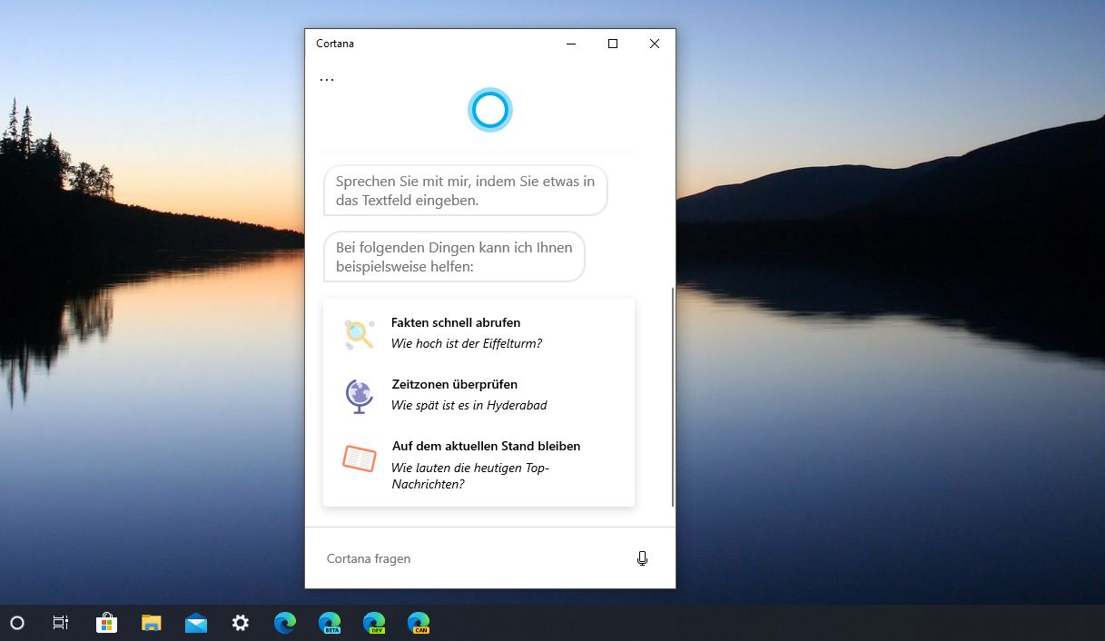
Task: Click the Cortana blue ring logo
Action: point(490,110)
